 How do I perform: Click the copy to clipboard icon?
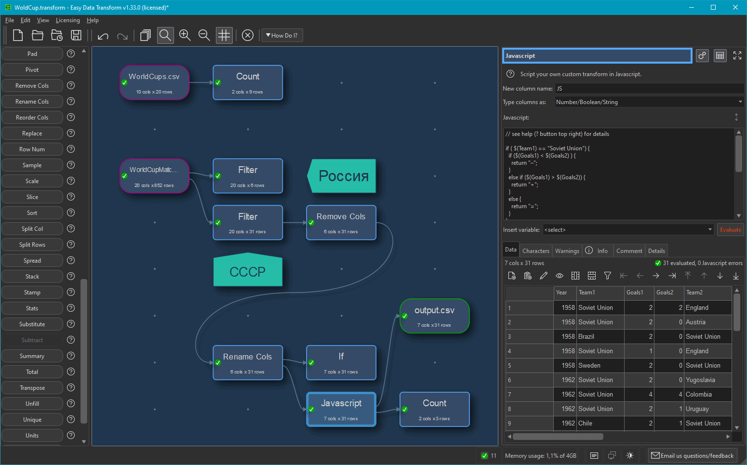[528, 276]
